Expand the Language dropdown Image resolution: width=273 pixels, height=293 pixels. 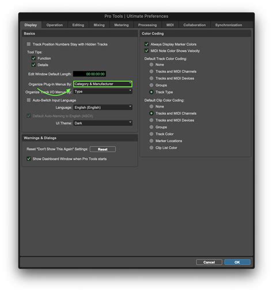pyautogui.click(x=103, y=107)
